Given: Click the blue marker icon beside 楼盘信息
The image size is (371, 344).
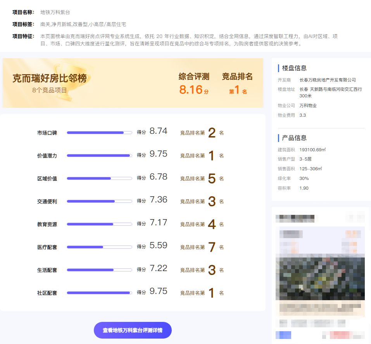Looking at the screenshot, I should (x=278, y=68).
